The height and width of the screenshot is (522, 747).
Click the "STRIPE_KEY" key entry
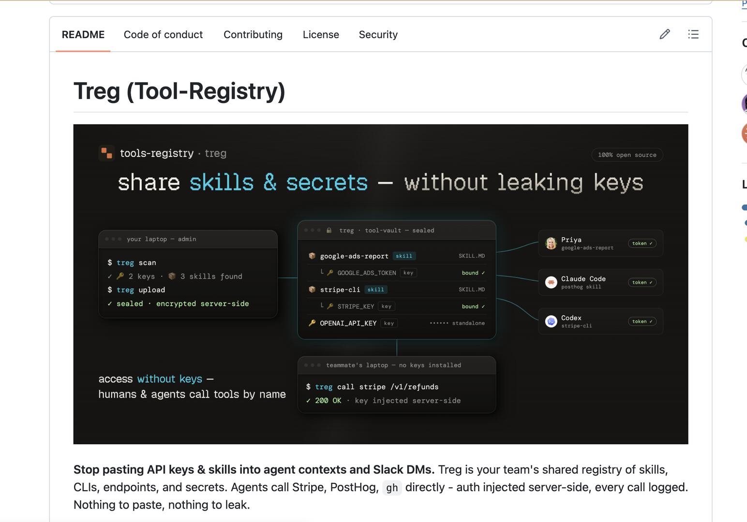356,306
